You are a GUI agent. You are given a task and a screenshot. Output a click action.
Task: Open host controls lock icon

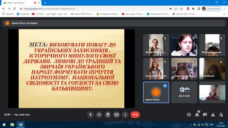pos(221,114)
